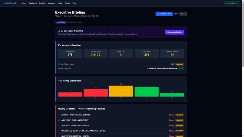Open the Home nav item

tap(24, 3)
